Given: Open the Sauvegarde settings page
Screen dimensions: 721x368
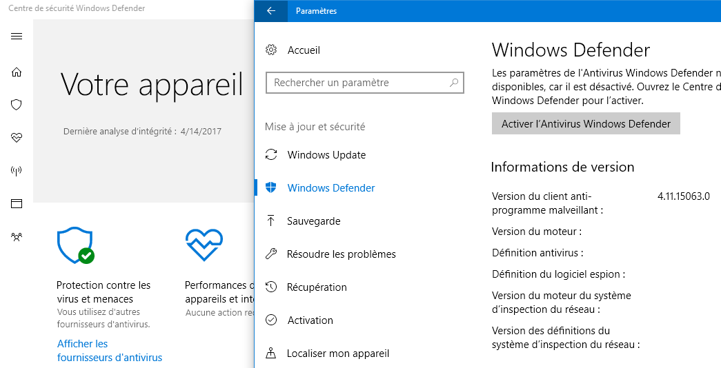Looking at the screenshot, I should [x=314, y=221].
